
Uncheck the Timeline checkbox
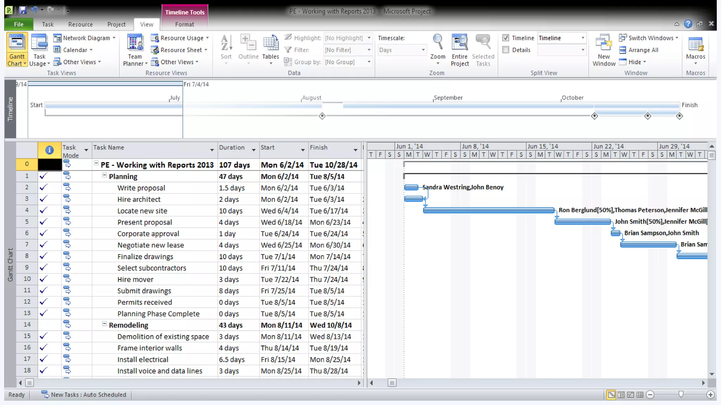point(506,38)
